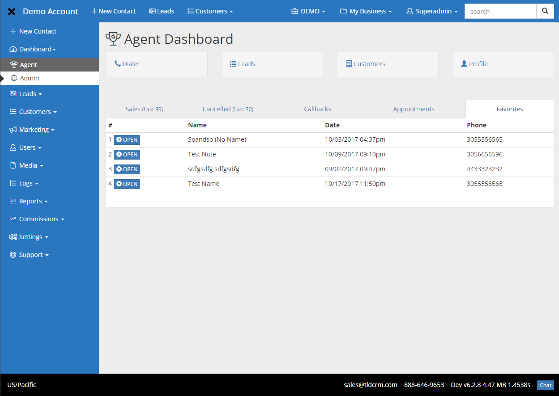Switch to the Callbacks tab

(x=317, y=109)
